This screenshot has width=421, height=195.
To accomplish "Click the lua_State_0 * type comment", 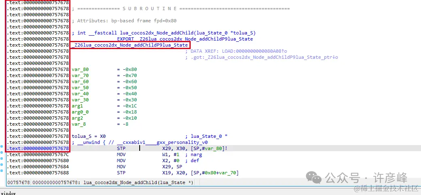I will click(x=206, y=136).
